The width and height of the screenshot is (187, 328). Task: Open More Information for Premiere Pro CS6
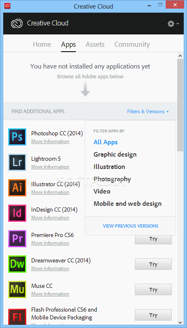[x=50, y=243]
